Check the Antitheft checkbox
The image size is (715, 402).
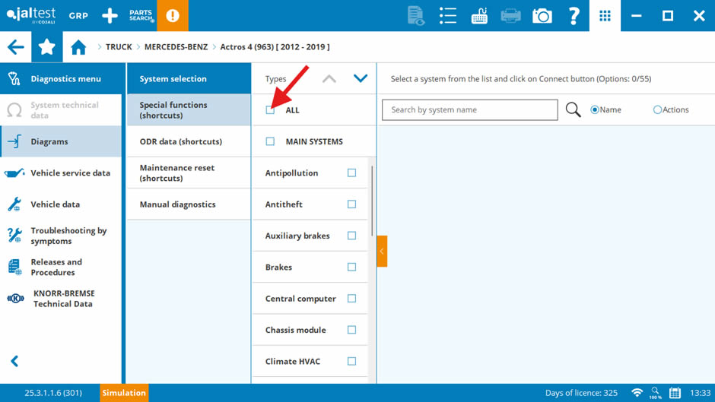pos(351,204)
